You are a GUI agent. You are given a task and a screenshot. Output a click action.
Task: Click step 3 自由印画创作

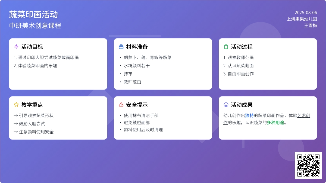click(239, 74)
